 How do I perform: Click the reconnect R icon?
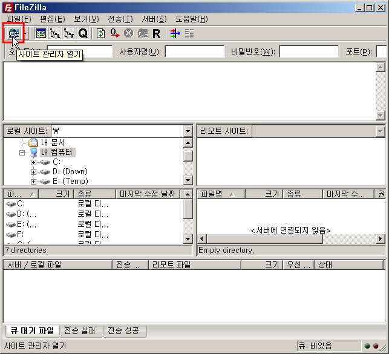[x=156, y=33]
